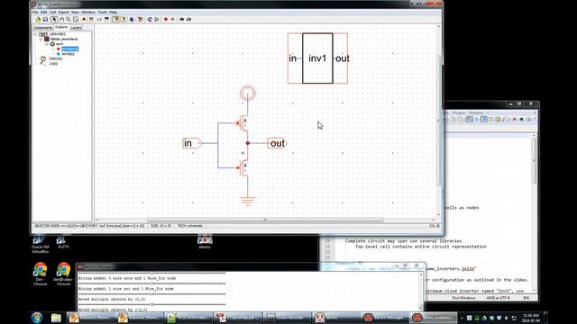
Task: Open the Export menu
Action: 64,12
